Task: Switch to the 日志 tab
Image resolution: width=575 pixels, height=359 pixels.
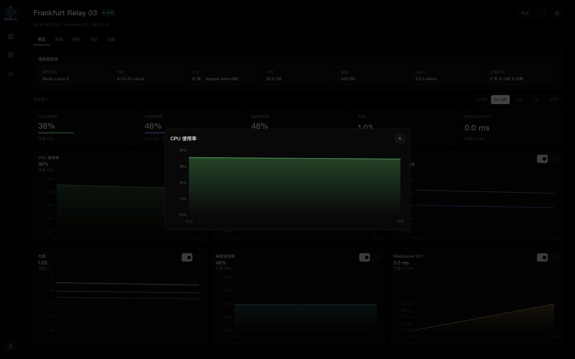Action: click(93, 39)
